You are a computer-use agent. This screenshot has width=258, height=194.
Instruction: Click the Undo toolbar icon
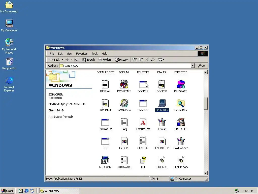(152, 60)
